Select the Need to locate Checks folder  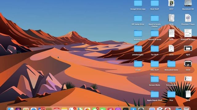coord(155,18)
